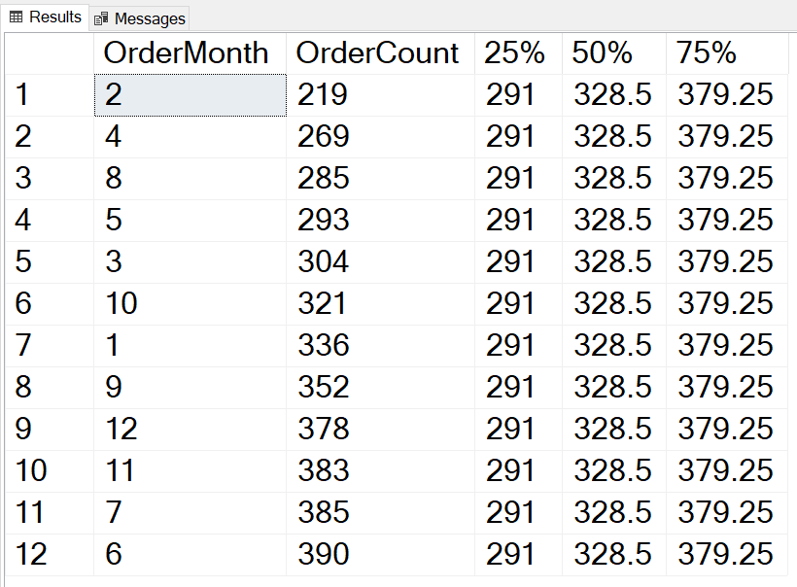The width and height of the screenshot is (797, 587).
Task: Select row header number 12
Action: 47,554
